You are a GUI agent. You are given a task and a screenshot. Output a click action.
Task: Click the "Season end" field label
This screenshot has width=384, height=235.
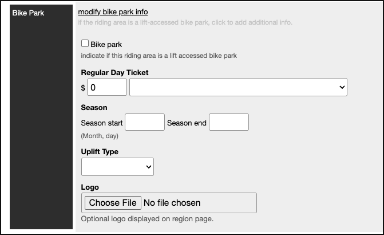coord(187,123)
